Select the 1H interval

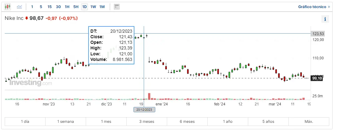(67, 7)
